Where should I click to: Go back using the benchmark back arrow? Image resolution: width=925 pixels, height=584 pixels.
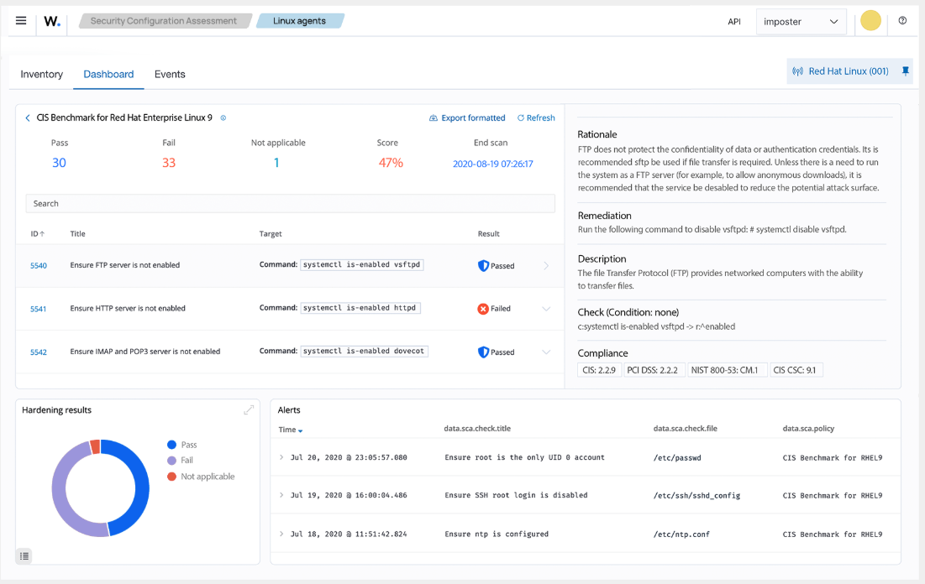click(27, 117)
